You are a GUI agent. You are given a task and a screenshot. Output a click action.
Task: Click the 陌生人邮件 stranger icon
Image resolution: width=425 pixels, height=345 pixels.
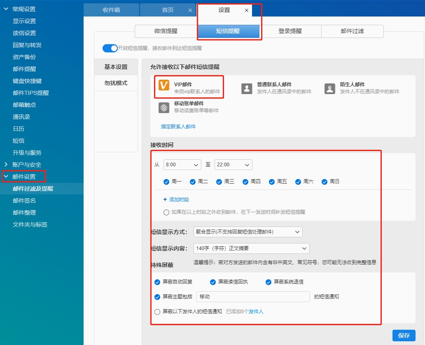coord(329,88)
